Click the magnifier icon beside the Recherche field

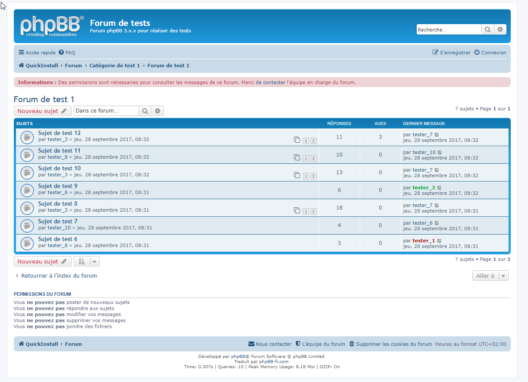(x=487, y=29)
